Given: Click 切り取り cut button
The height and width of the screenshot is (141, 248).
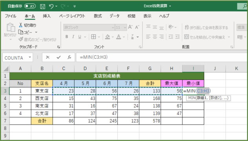Looking at the screenshot, I should (27, 25).
